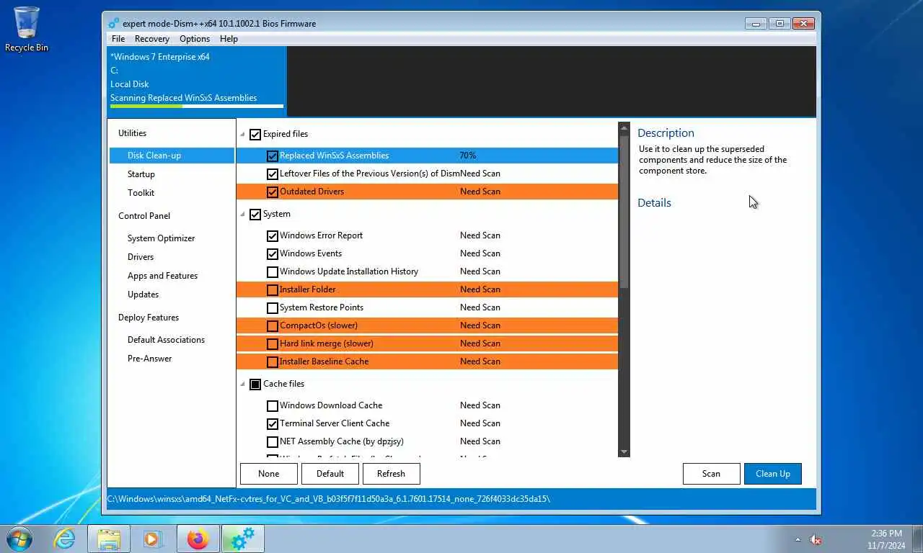Check Windows Download Cache
The image size is (923, 553).
coord(272,405)
